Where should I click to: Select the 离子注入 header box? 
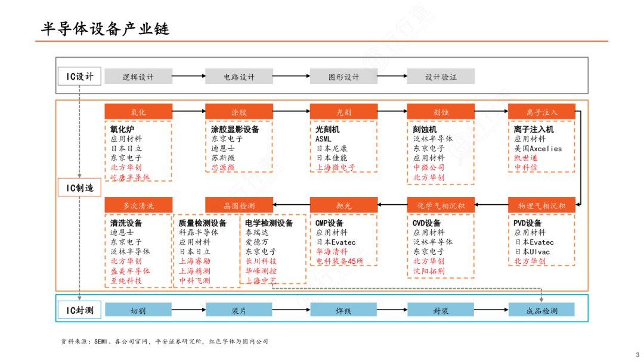point(541,112)
